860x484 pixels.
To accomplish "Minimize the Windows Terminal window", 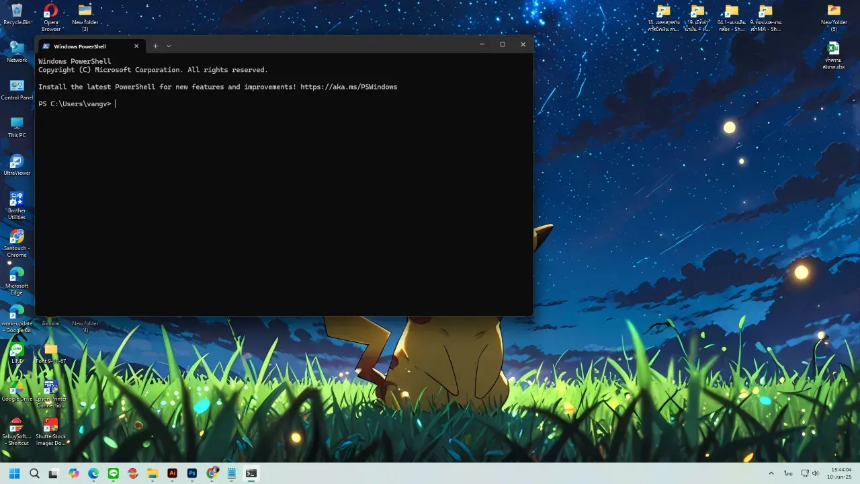I will coord(482,44).
